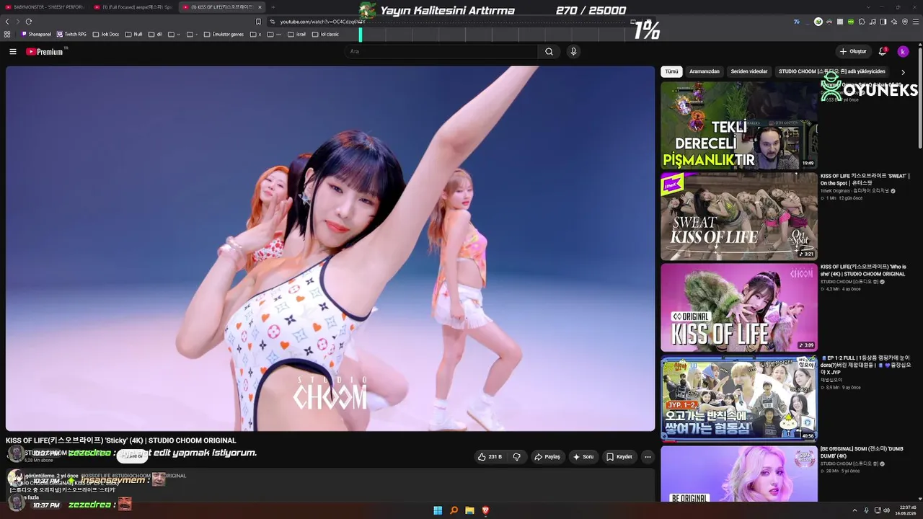The image size is (923, 519).
Task: Select the Aramanızdan filter chip
Action: tap(705, 72)
